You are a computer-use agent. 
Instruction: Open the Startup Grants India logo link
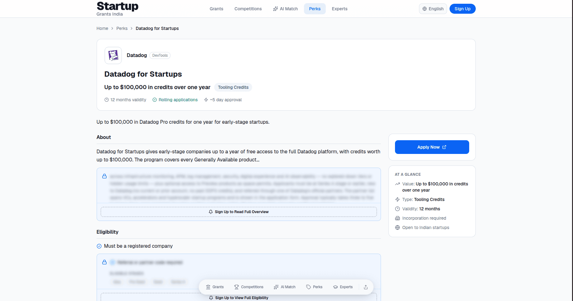(x=117, y=9)
